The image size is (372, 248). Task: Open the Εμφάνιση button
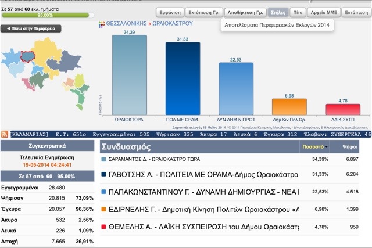pos(170,13)
